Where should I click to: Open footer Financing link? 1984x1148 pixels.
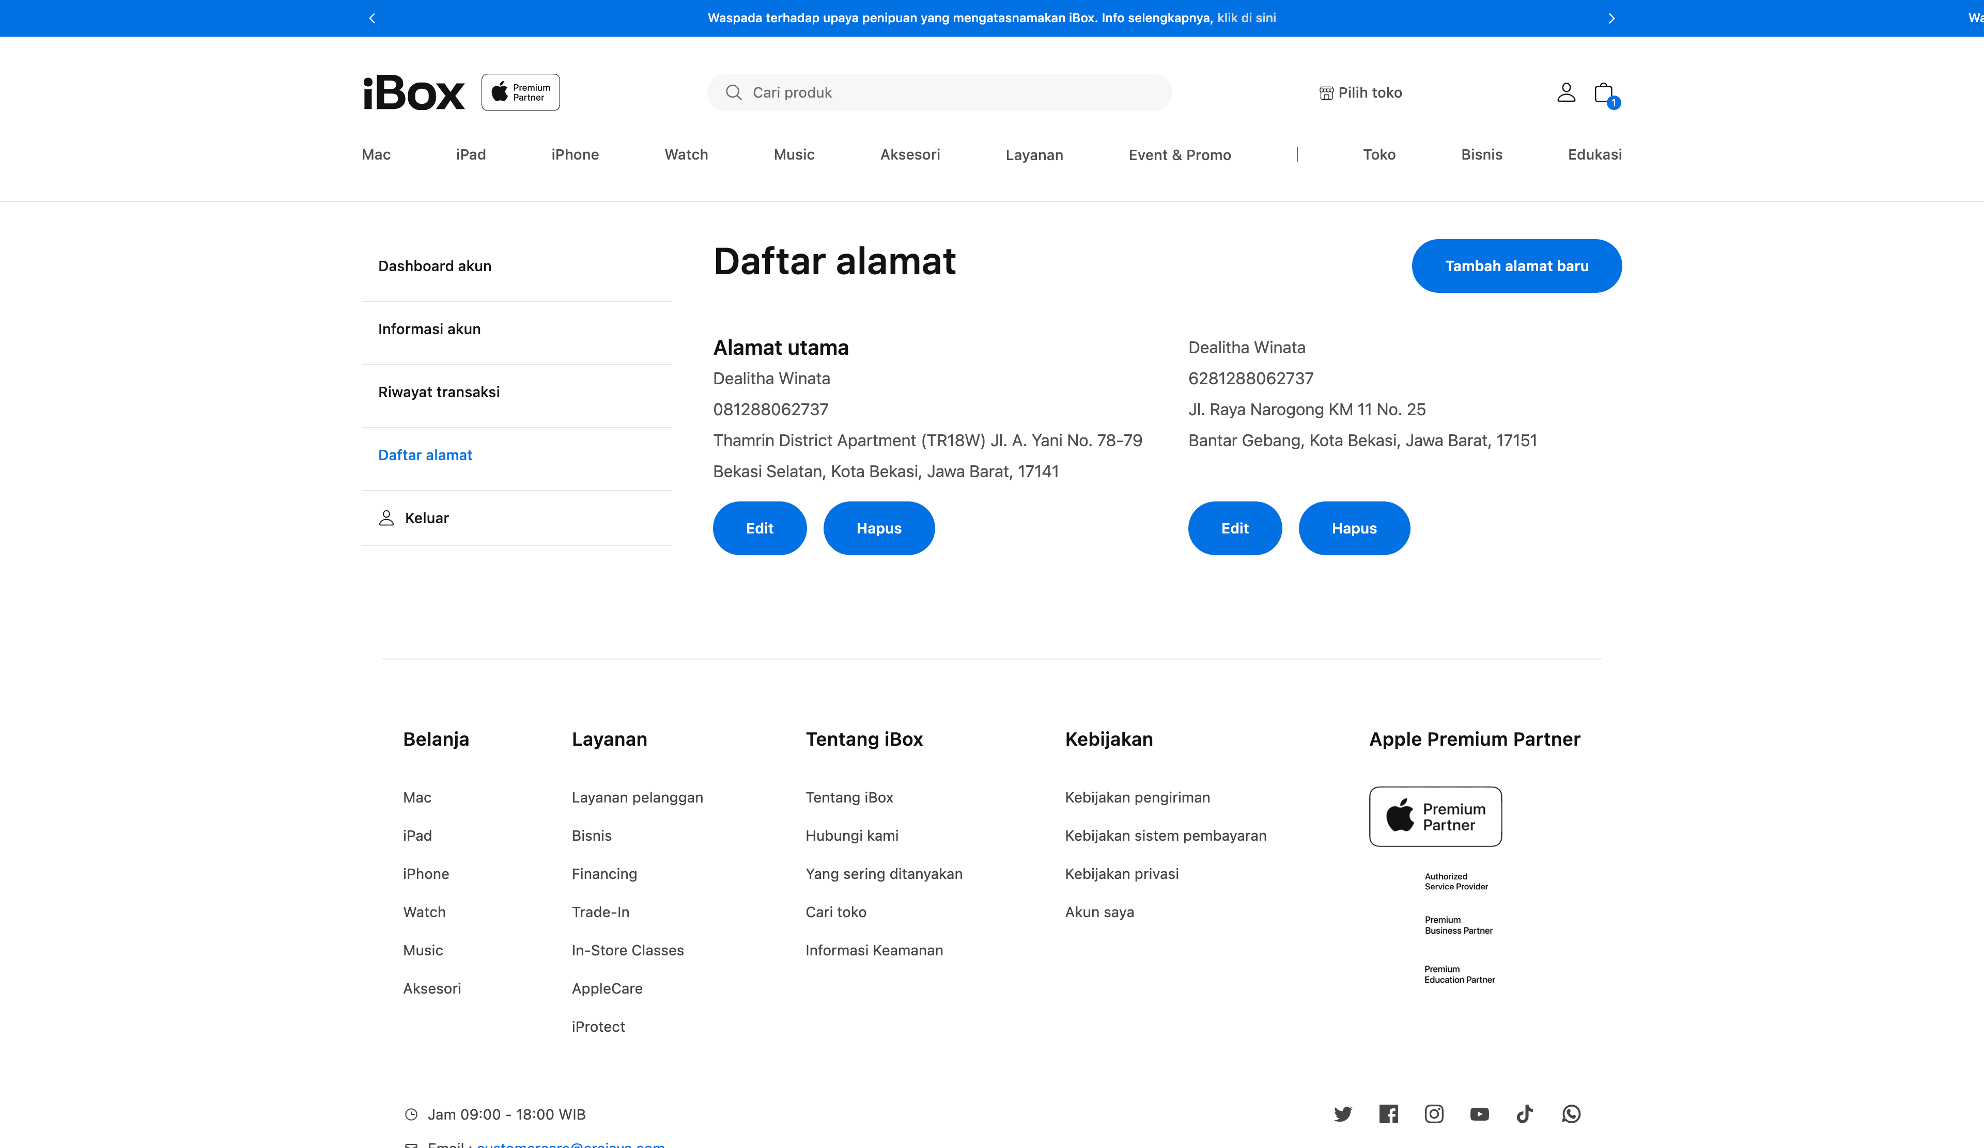pos(604,874)
